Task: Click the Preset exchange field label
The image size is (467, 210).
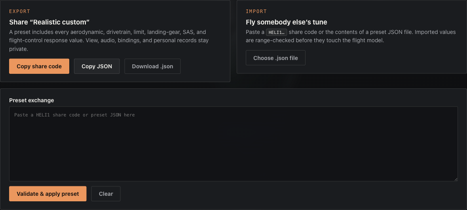Action: coord(32,100)
